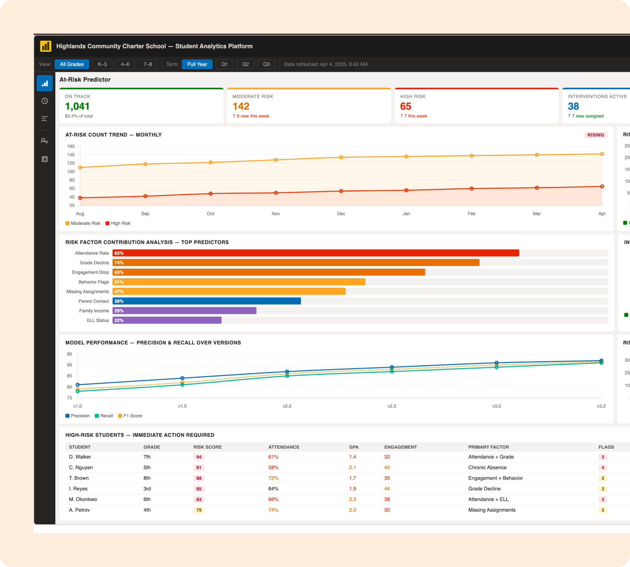Switch the Term filter to Q1
This screenshot has width=630, height=567.
point(224,64)
